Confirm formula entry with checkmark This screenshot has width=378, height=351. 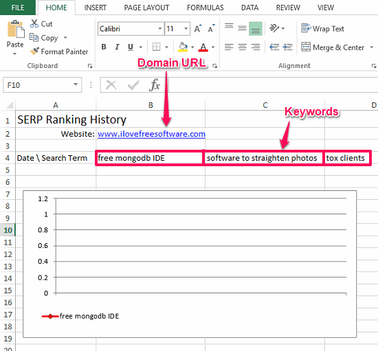(133, 85)
